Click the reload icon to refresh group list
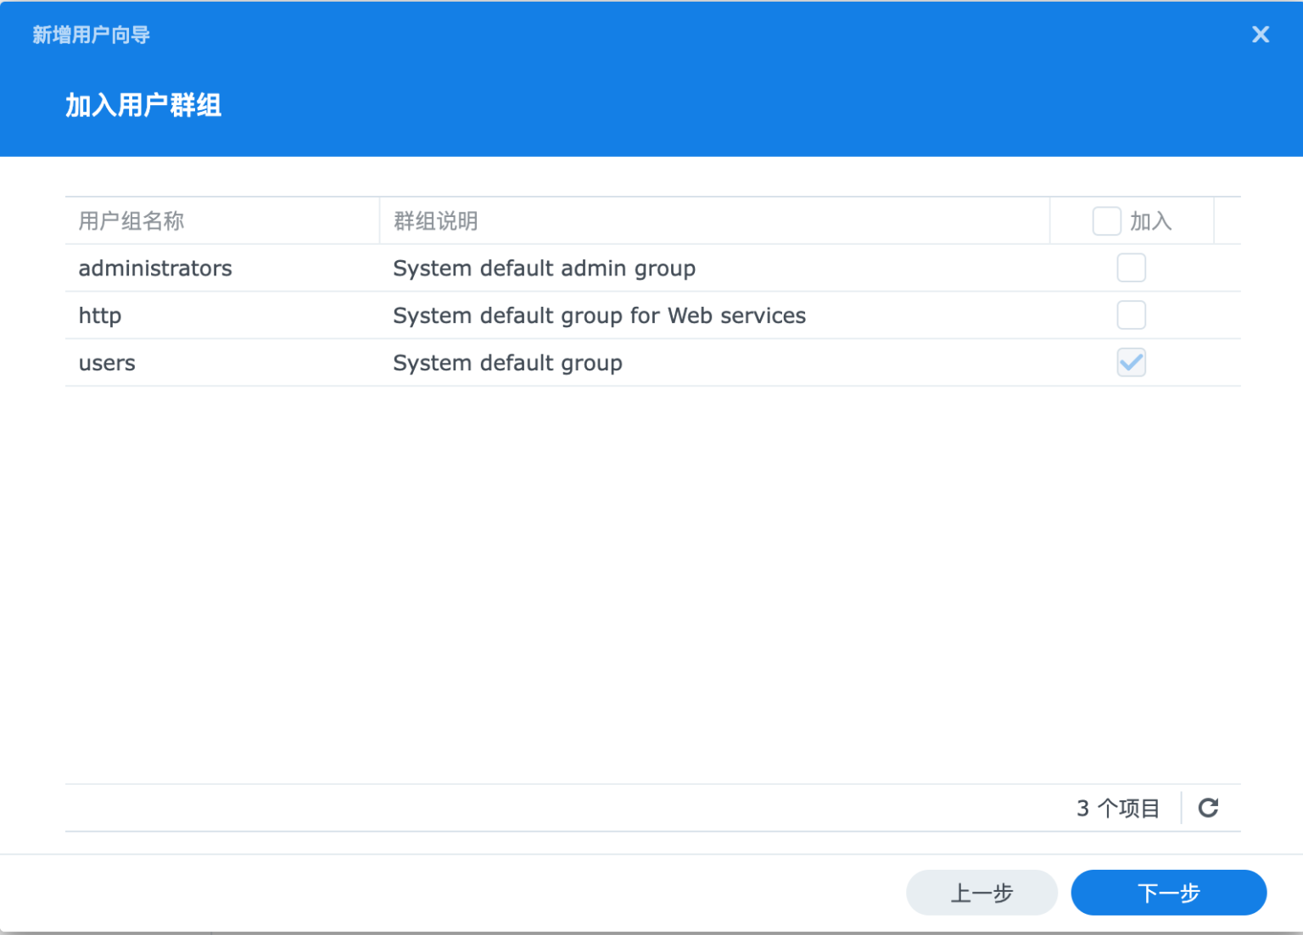Viewport: 1303px width, 935px height. click(1208, 808)
